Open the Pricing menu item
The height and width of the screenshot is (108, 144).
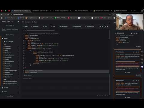pyautogui.click(x=4, y=22)
